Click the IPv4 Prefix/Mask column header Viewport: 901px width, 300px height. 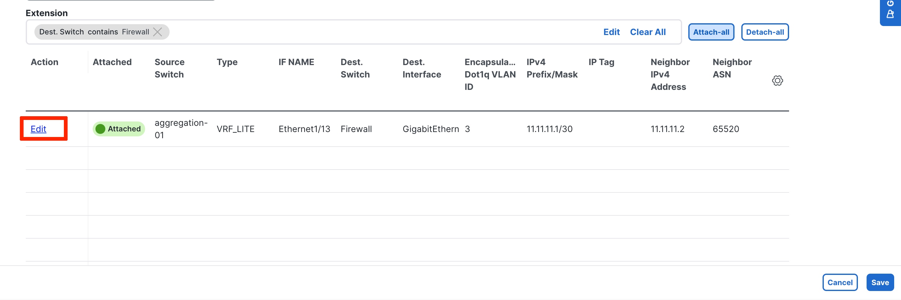coord(552,68)
